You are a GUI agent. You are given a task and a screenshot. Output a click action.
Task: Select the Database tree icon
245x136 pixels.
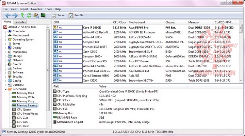(10, 85)
